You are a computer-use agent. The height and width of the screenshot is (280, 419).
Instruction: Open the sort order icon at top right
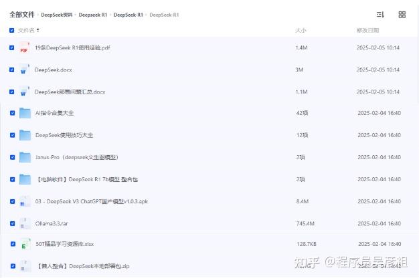pyautogui.click(x=380, y=15)
